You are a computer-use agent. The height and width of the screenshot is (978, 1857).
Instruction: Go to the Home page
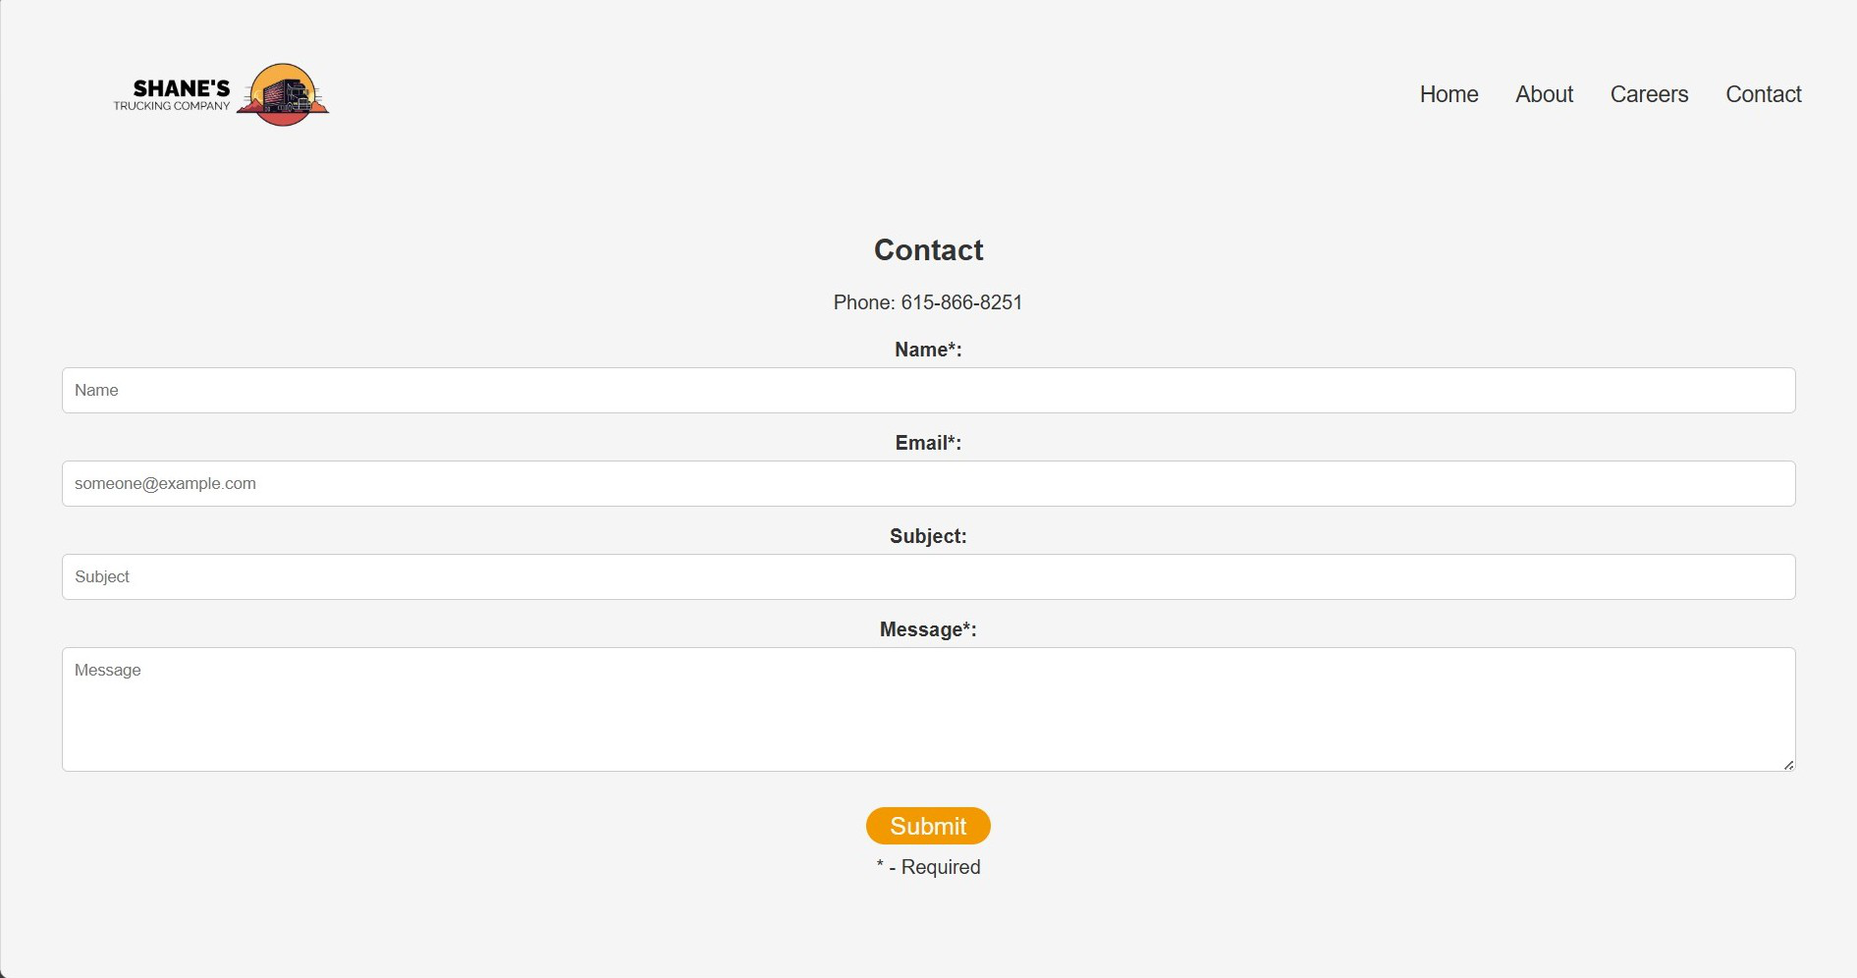pos(1448,94)
